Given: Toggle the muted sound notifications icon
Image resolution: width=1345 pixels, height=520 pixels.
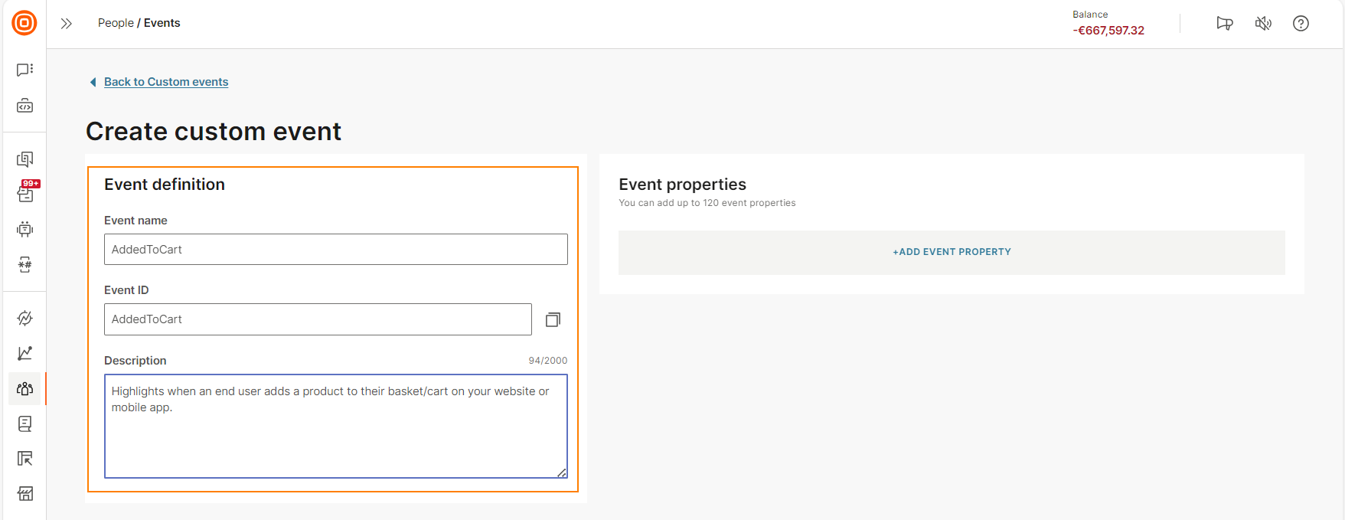Looking at the screenshot, I should click(x=1263, y=24).
